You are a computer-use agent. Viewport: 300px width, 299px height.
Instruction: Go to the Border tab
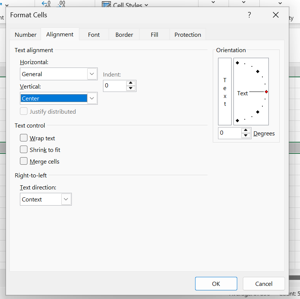[124, 35]
